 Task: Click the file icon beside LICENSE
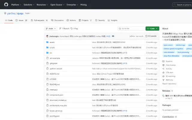(x=47, y=79)
